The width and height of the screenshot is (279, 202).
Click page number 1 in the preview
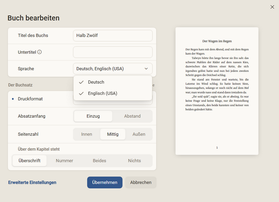coord(217,148)
